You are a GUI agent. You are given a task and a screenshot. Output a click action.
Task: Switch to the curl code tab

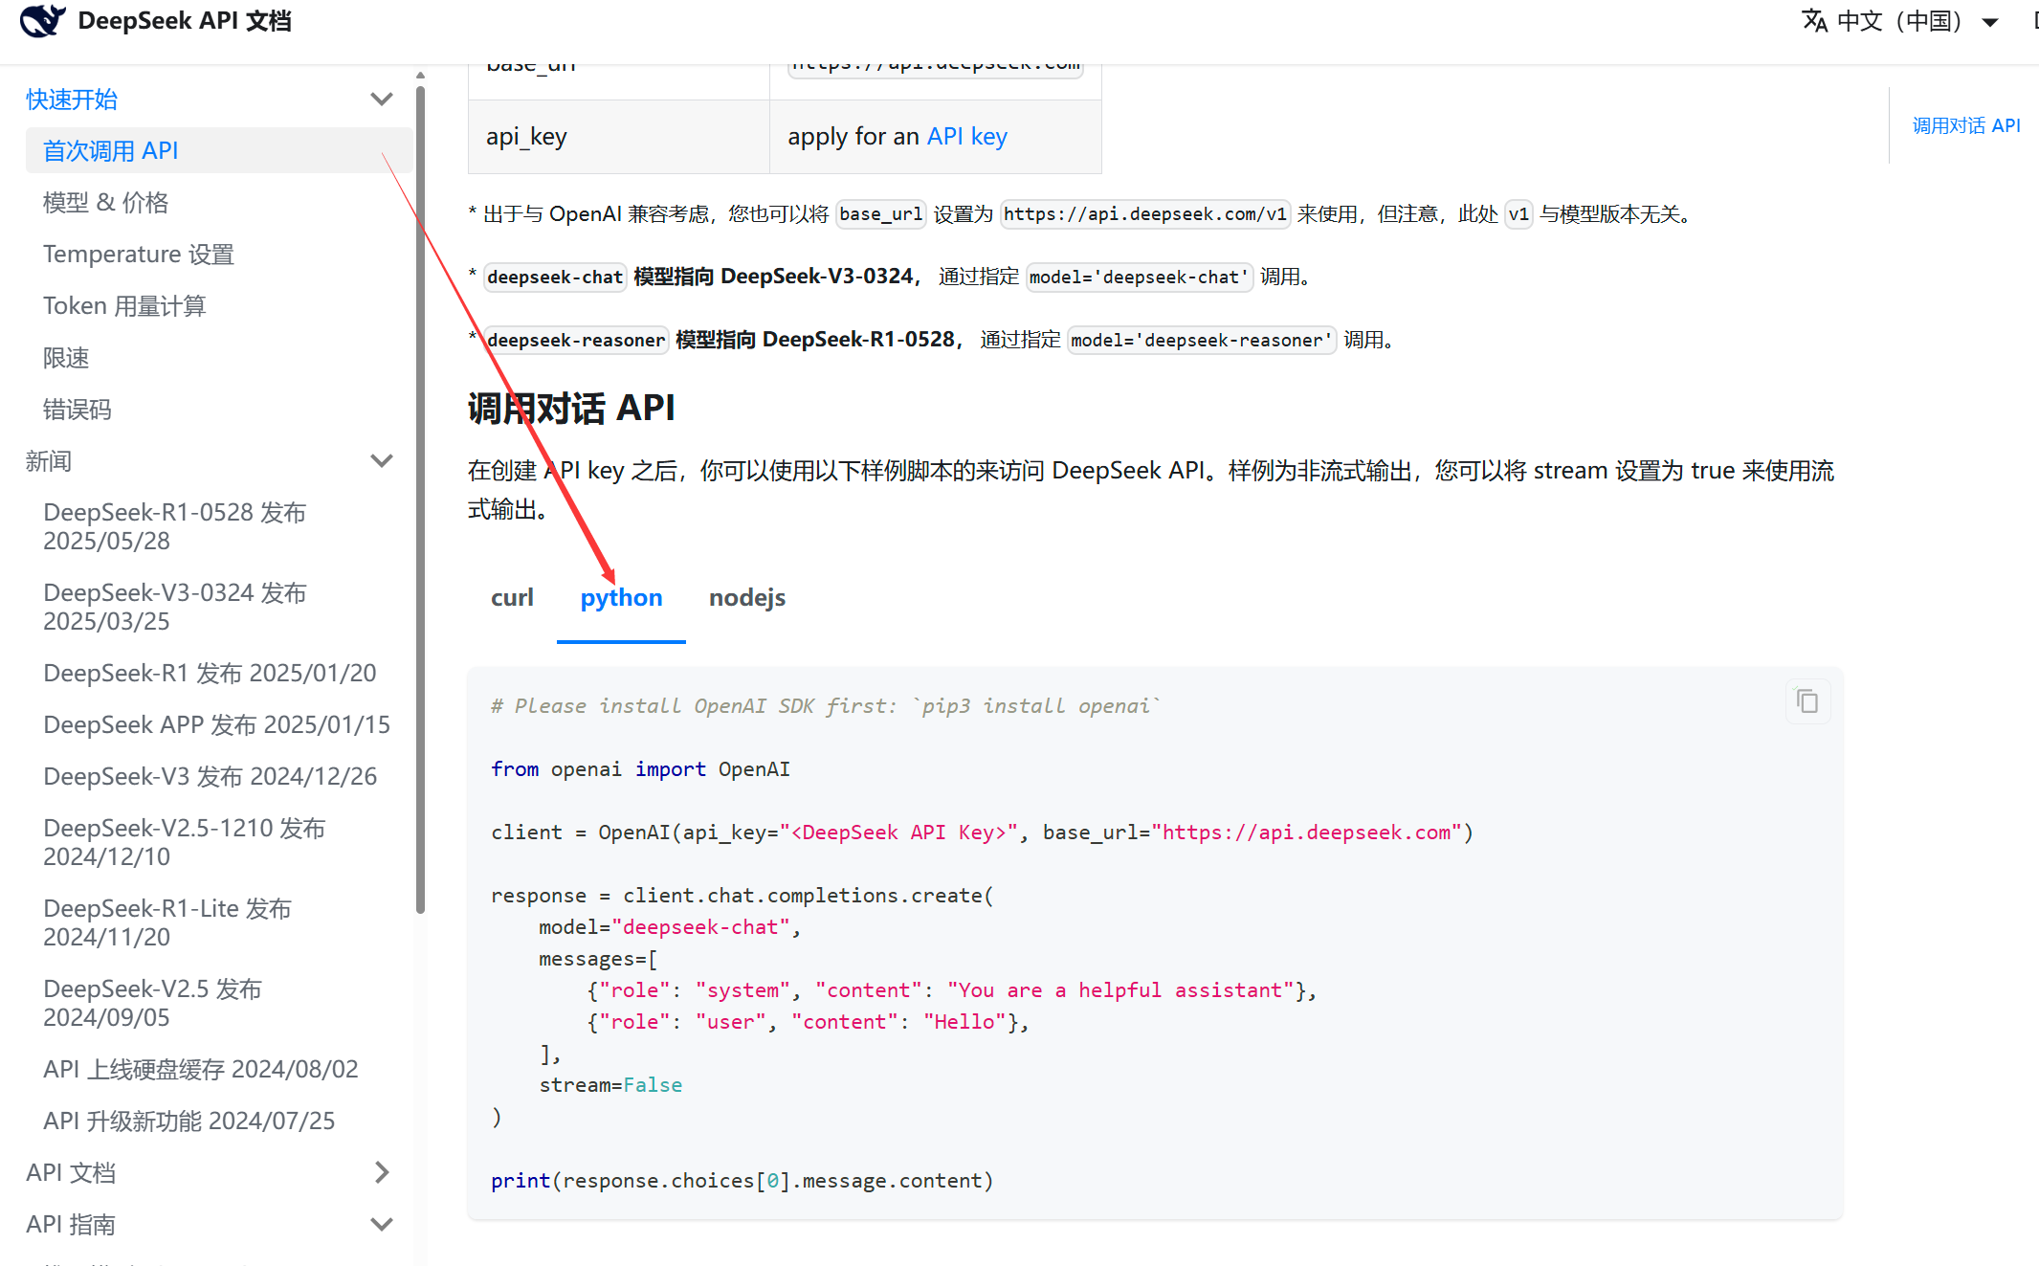512,598
